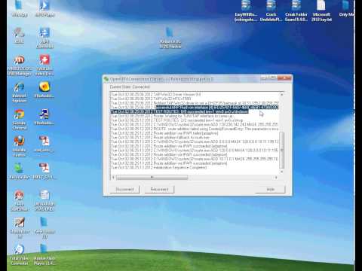362x271 pixels.
Task: Select the EasyWiFiRa desktop icon
Action: [246, 11]
